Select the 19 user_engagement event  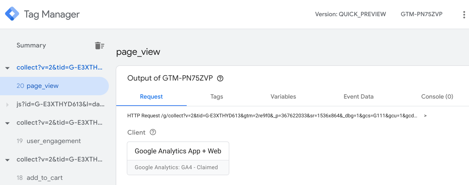(x=54, y=141)
